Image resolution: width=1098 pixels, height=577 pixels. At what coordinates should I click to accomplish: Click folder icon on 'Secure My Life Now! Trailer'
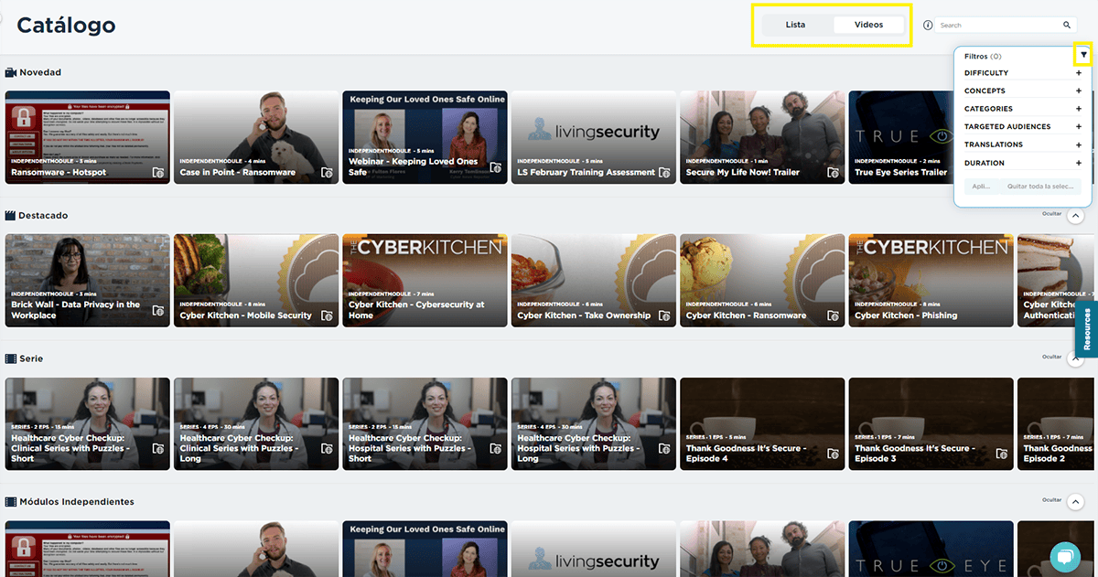tap(833, 172)
